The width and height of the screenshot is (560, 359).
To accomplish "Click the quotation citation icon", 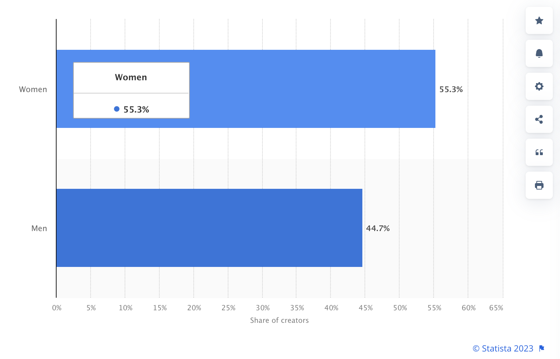I will pos(539,152).
